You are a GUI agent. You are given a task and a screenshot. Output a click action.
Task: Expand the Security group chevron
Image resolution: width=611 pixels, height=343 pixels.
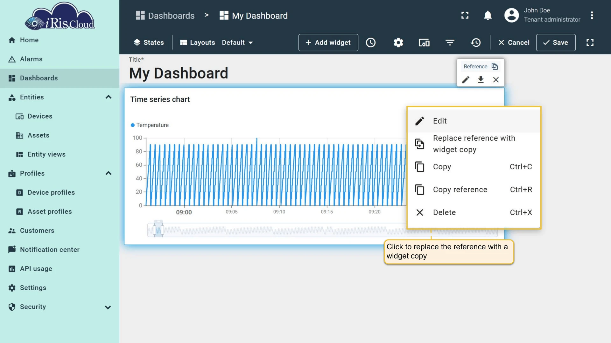(108, 307)
